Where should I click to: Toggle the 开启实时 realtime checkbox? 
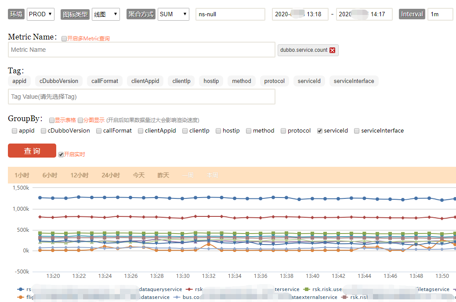tap(61, 155)
